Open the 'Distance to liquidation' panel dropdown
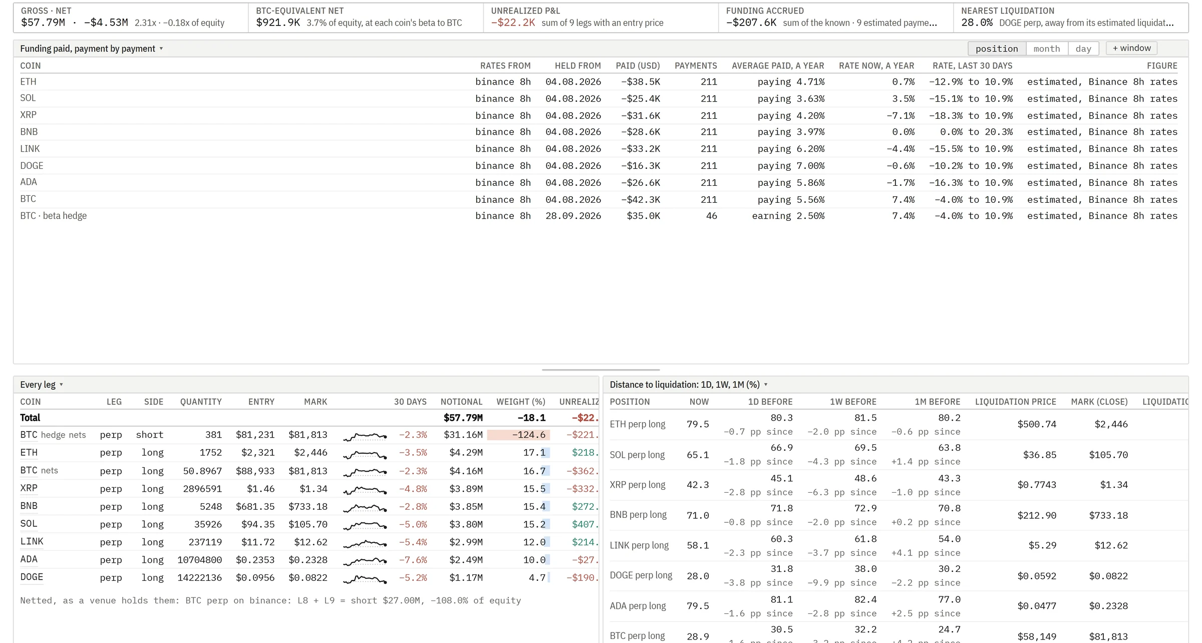Viewport: 1202px width, 643px height. [x=689, y=385]
